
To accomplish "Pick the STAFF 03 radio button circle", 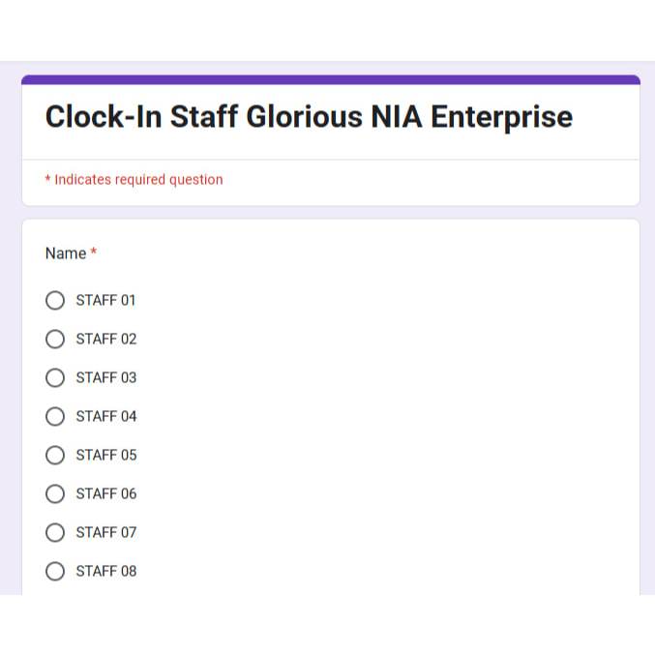I will tap(55, 377).
